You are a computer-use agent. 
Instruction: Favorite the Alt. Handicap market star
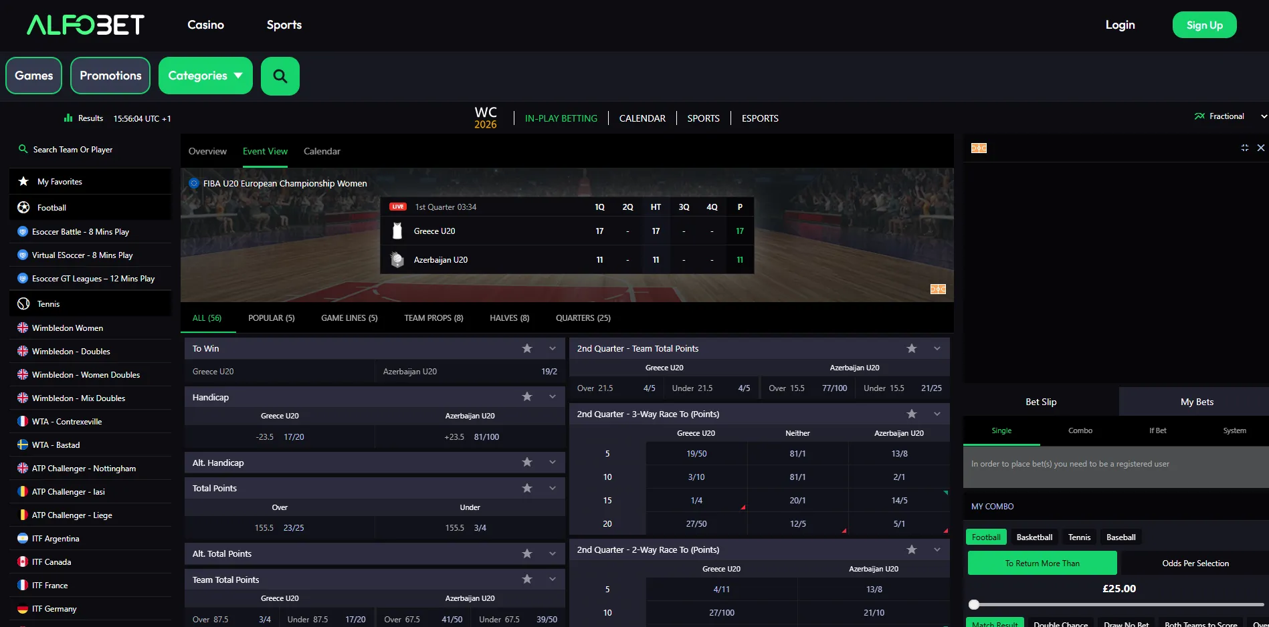tap(527, 463)
